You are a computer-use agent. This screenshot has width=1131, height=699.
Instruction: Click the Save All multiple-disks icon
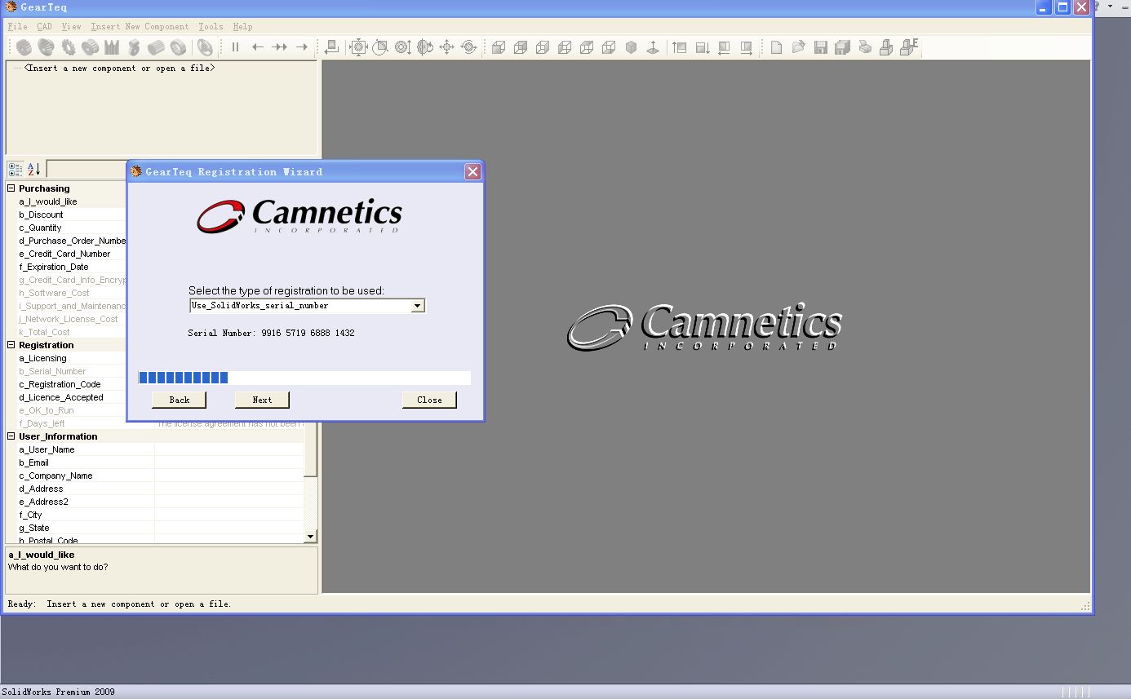[842, 47]
